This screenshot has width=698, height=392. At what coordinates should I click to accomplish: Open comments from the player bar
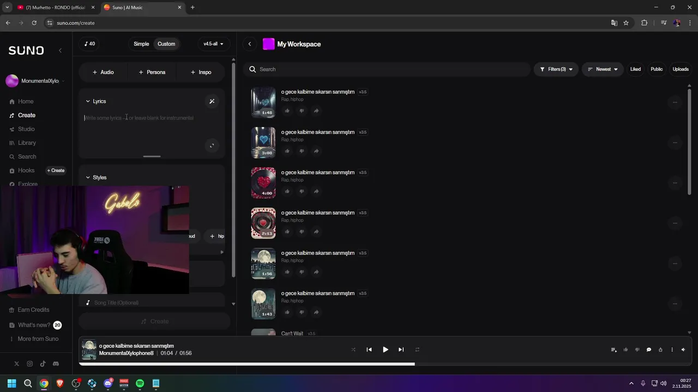pyautogui.click(x=649, y=350)
